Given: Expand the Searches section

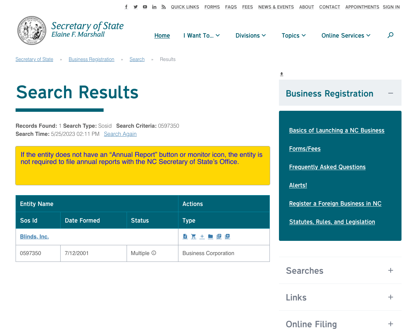Looking at the screenshot, I should [391, 270].
